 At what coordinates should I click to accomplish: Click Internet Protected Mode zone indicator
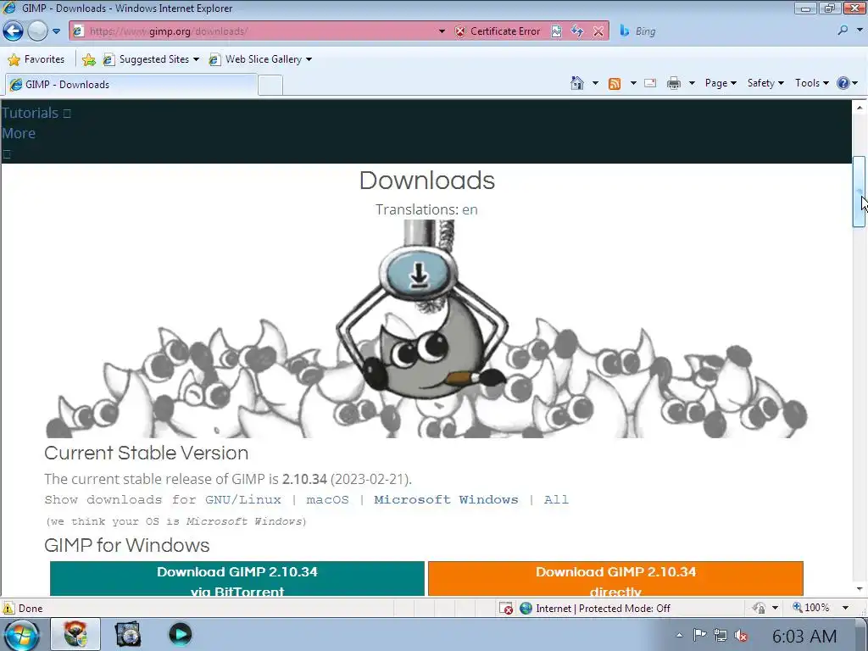coord(595,609)
